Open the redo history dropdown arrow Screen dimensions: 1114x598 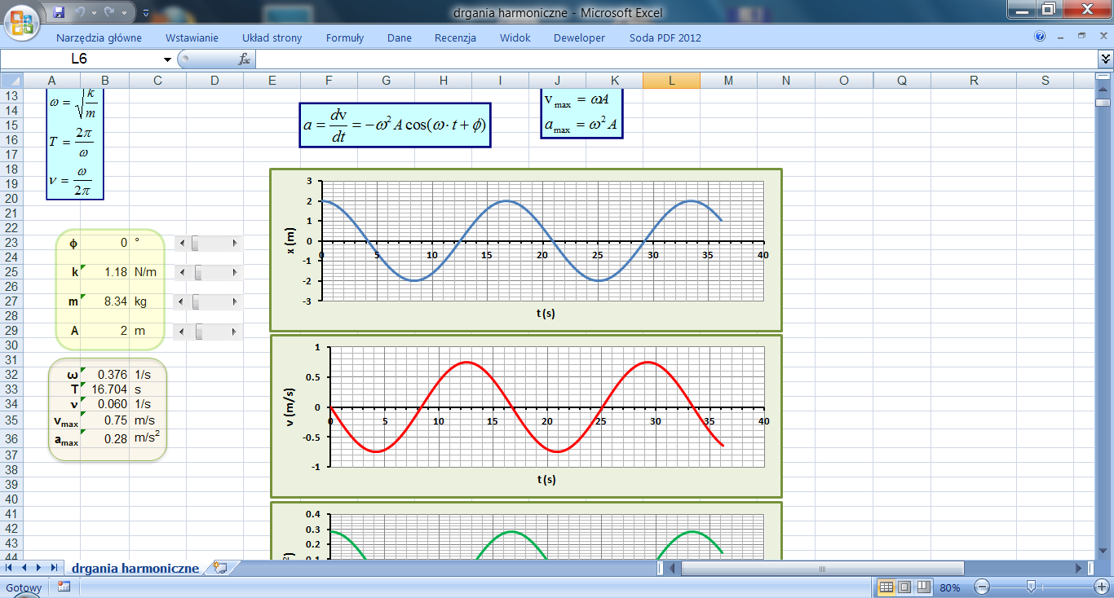123,13
